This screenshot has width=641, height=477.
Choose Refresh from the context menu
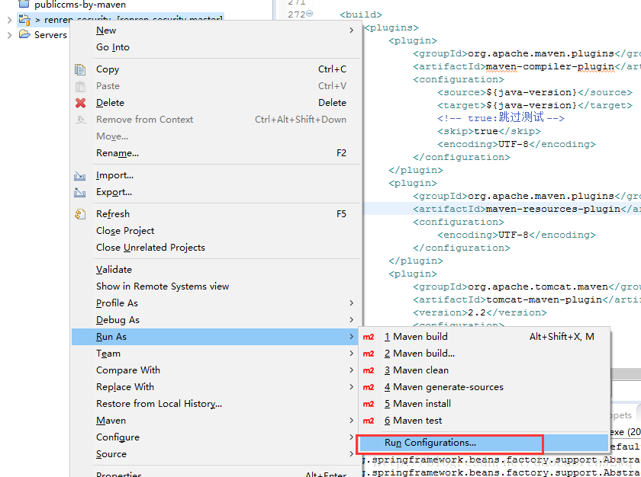[x=216, y=214]
